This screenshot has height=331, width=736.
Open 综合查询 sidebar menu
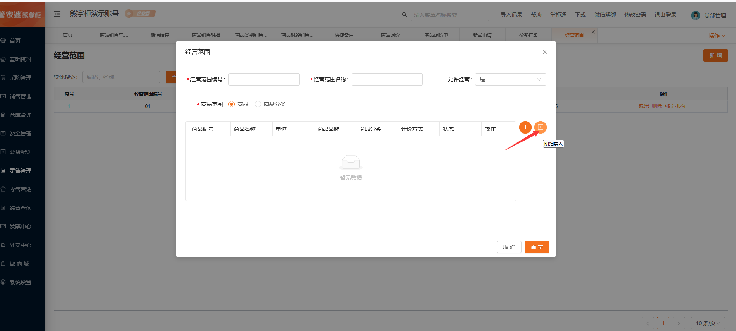20,208
